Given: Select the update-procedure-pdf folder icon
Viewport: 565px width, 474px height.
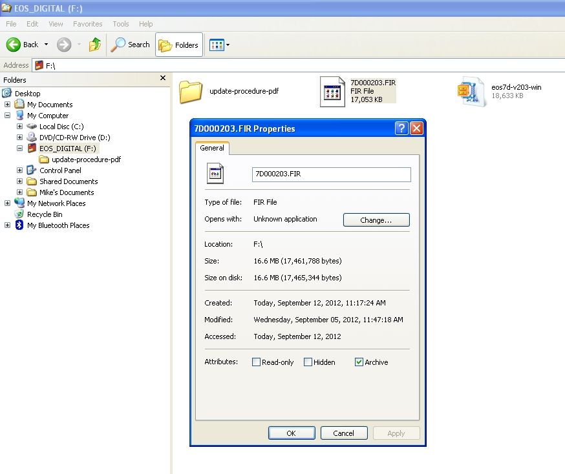Looking at the screenshot, I should click(x=191, y=91).
